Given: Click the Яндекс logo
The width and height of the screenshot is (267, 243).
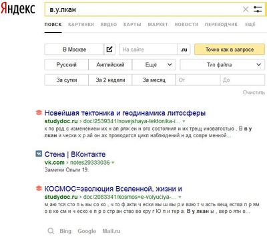Looking at the screenshot, I should [x=18, y=9].
